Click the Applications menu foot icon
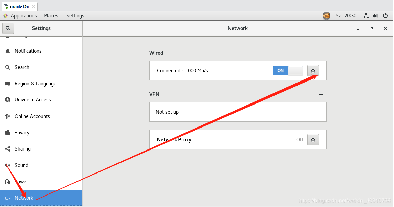This screenshot has width=394, height=207. pos(5,16)
